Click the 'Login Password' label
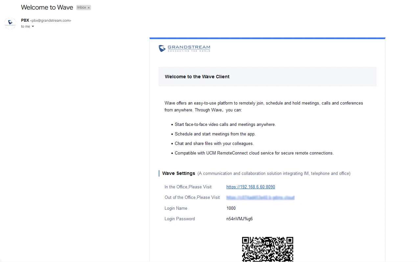The width and height of the screenshot is (418, 262). tap(180, 219)
